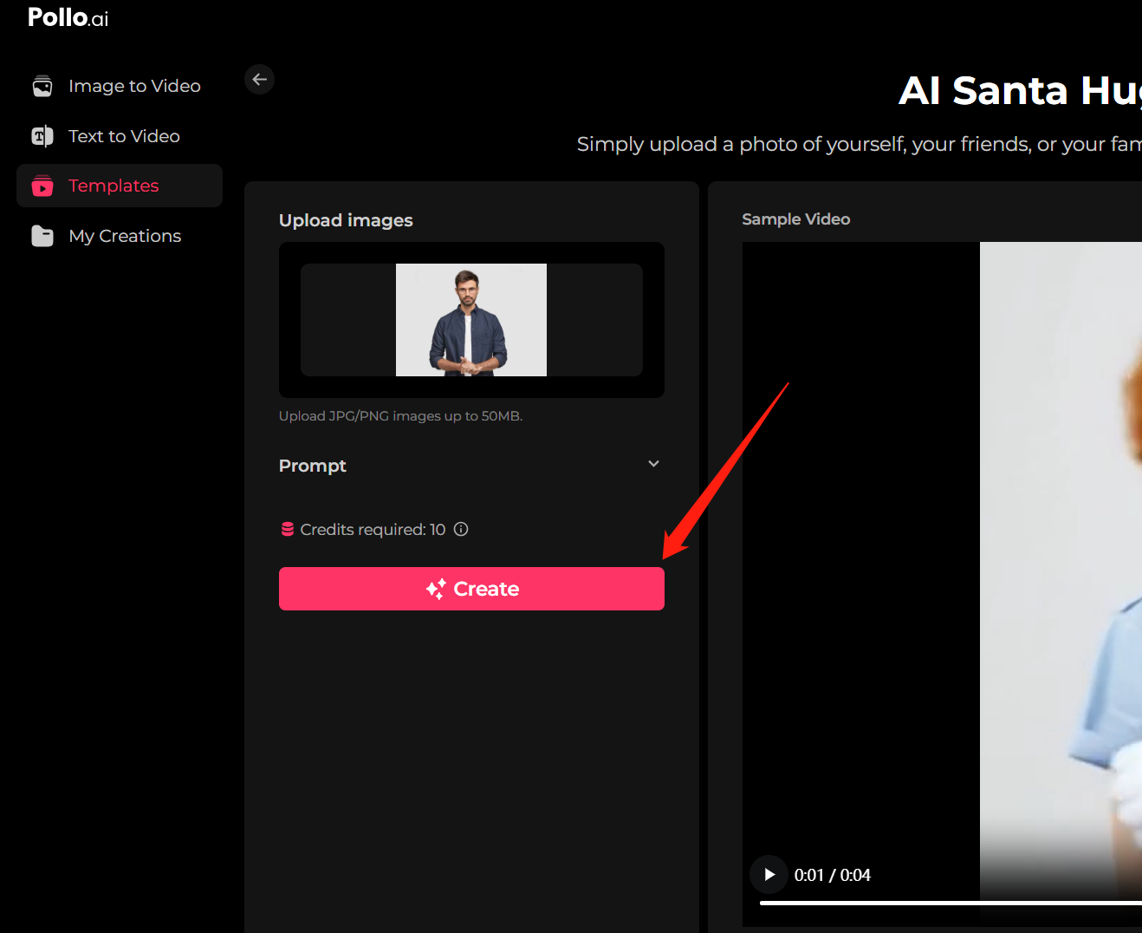Click the upload images drop area
The height and width of the screenshot is (933, 1142).
[x=471, y=320]
